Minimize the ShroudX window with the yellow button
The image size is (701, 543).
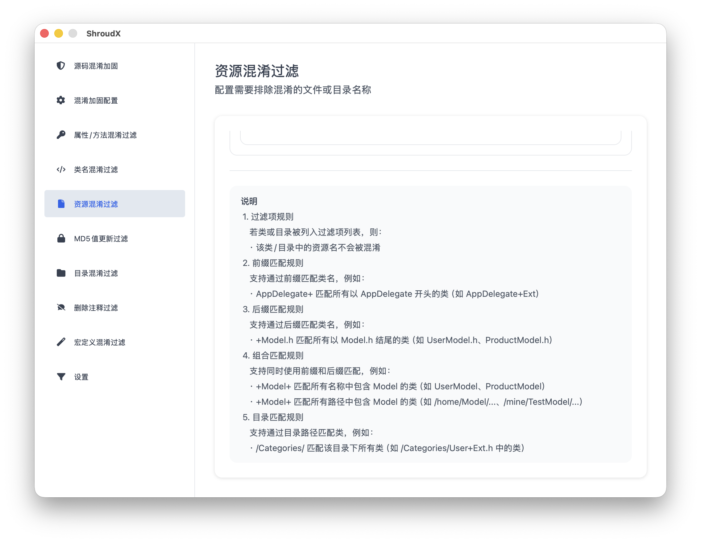coord(59,33)
